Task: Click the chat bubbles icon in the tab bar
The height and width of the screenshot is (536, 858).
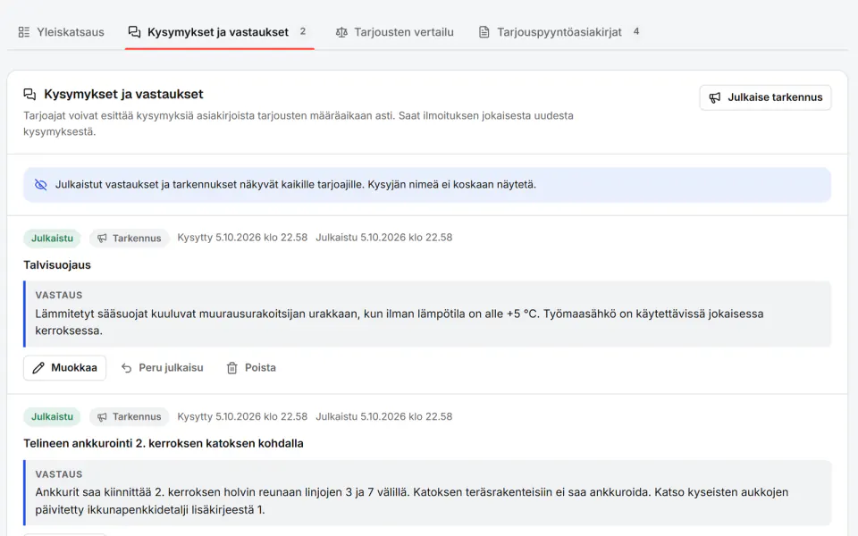Action: point(134,32)
